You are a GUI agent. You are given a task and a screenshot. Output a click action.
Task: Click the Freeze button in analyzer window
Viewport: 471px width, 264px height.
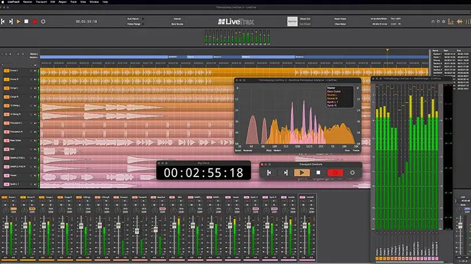pos(357,151)
